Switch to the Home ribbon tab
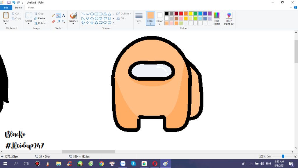The height and width of the screenshot is (168, 298). tap(18, 8)
